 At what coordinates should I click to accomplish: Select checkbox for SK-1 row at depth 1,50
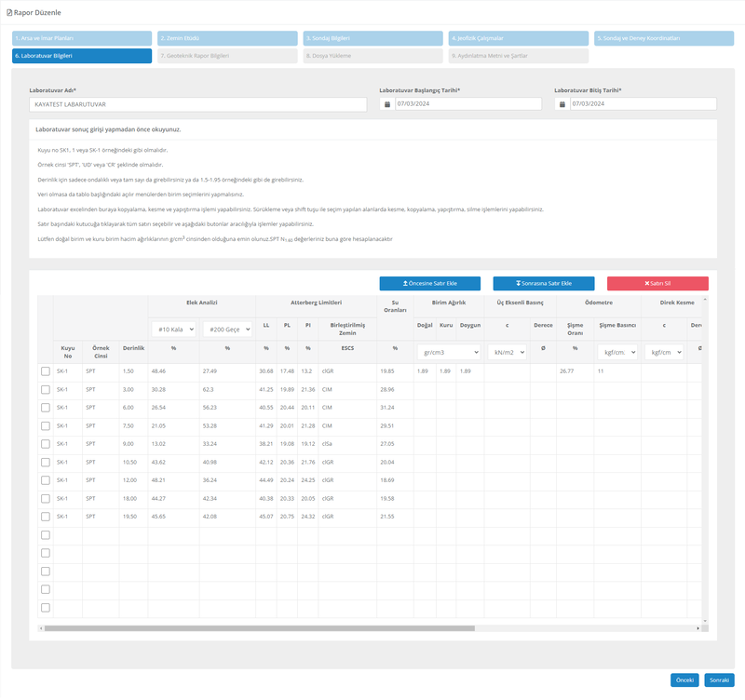click(46, 371)
